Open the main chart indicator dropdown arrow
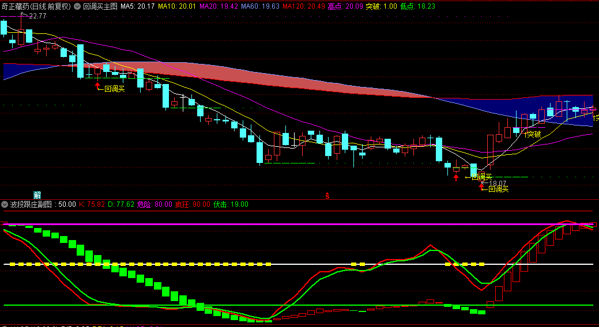The height and width of the screenshot is (327, 599). (x=77, y=6)
